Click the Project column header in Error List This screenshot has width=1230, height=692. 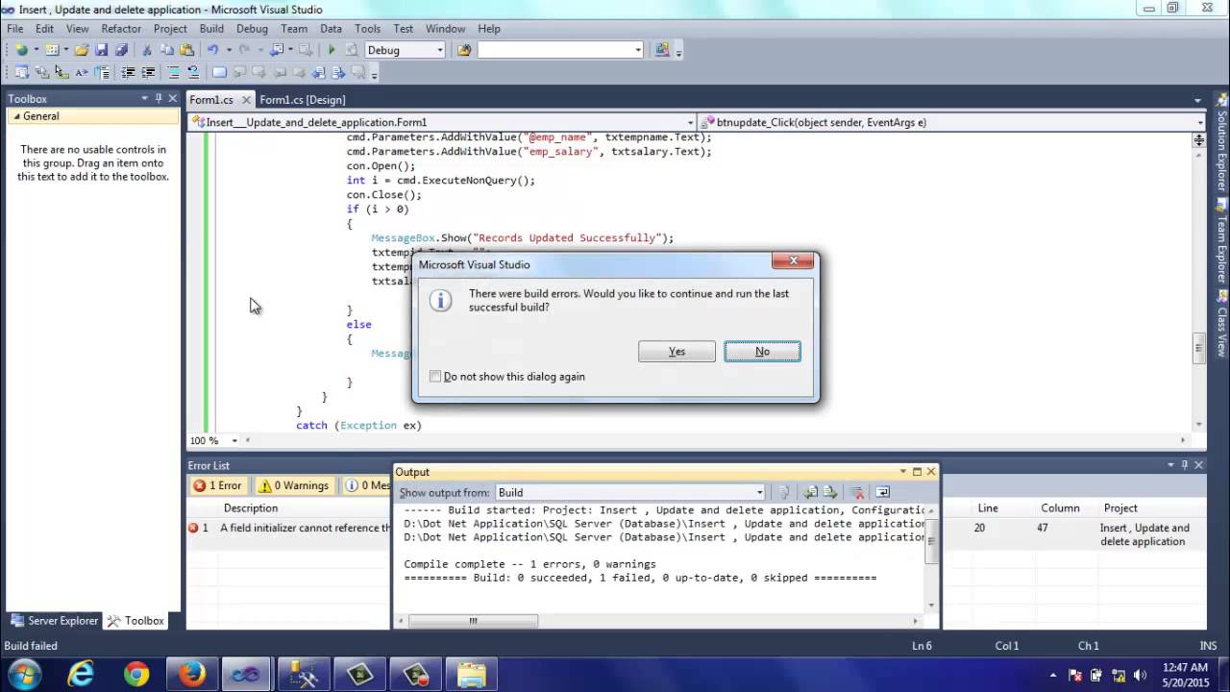(1120, 507)
